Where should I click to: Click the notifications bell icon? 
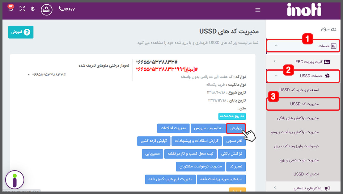coord(11,9)
